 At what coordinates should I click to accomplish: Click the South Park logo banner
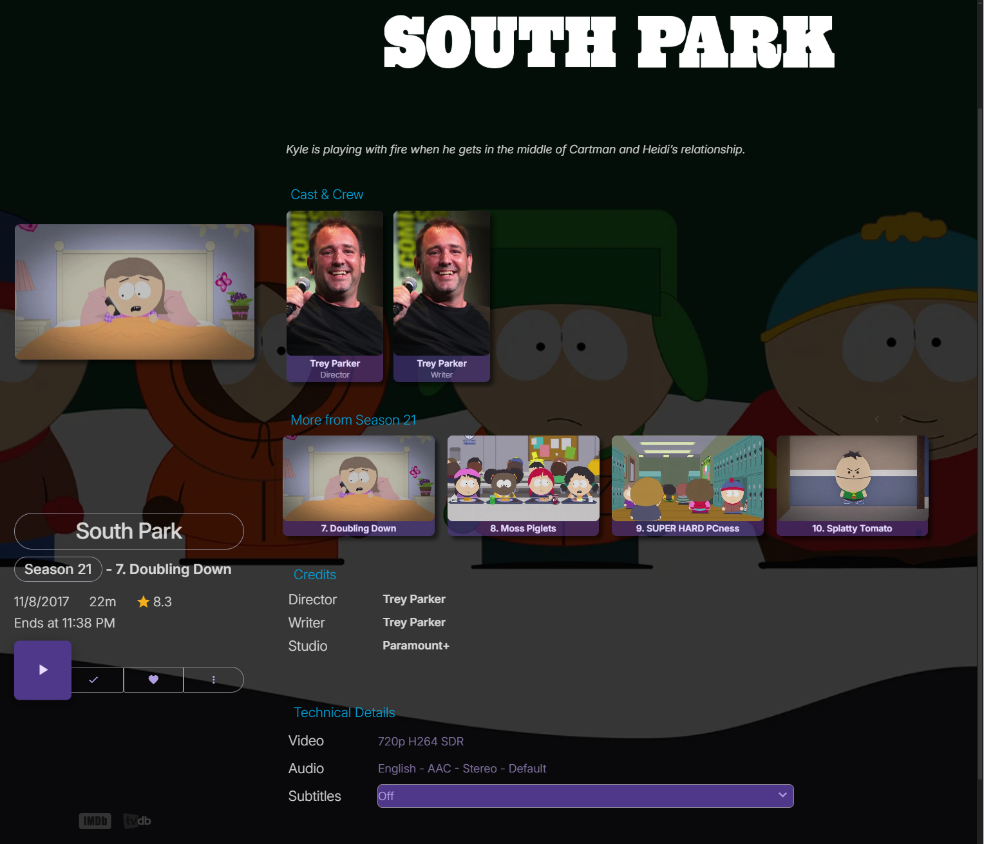click(609, 43)
